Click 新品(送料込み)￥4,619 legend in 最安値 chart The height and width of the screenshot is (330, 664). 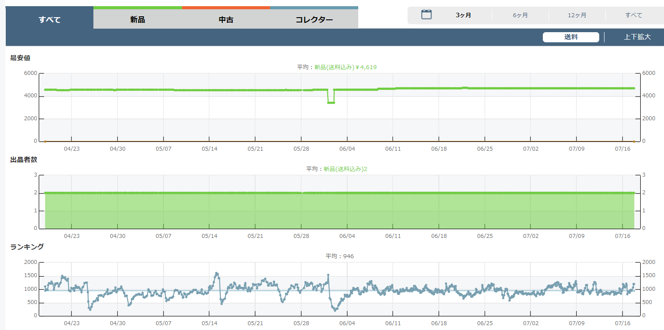pyautogui.click(x=345, y=67)
